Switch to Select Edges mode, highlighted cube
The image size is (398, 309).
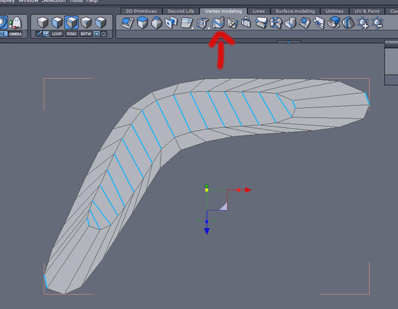pos(72,23)
